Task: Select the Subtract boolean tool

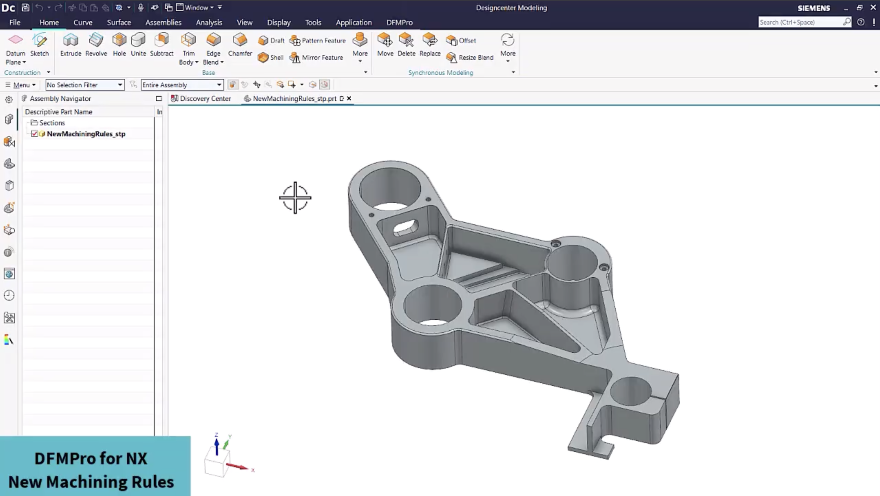Action: [162, 45]
